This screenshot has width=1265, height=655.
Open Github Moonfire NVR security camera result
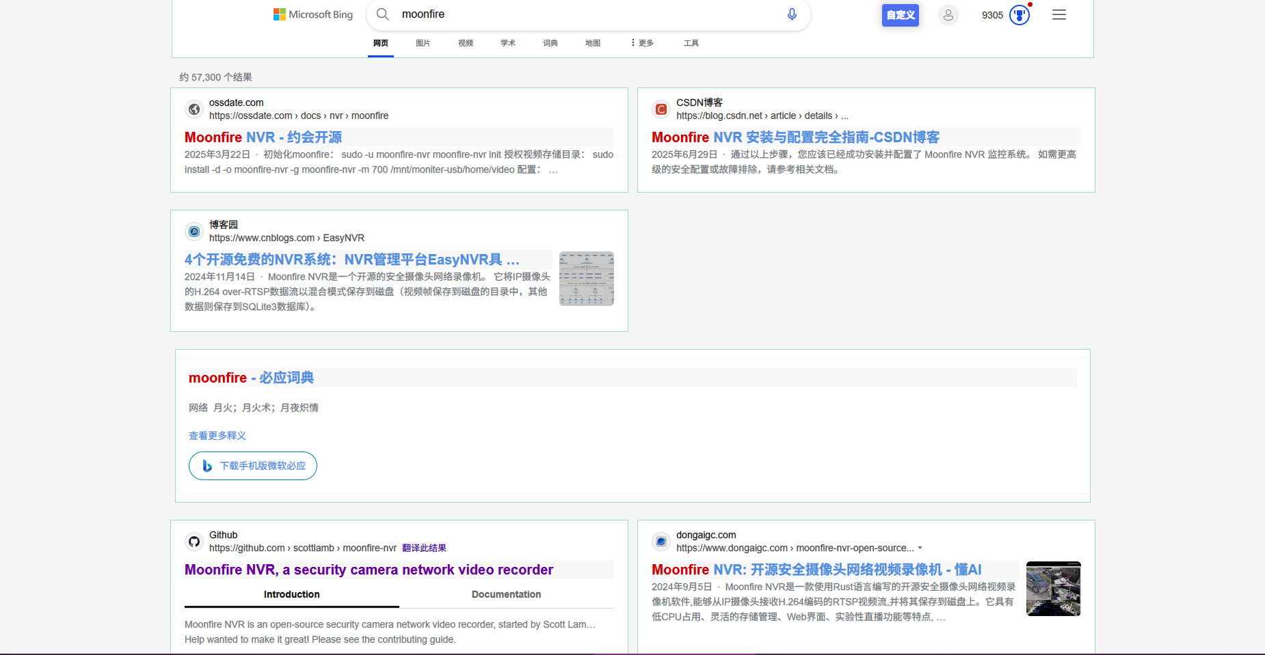[369, 570]
